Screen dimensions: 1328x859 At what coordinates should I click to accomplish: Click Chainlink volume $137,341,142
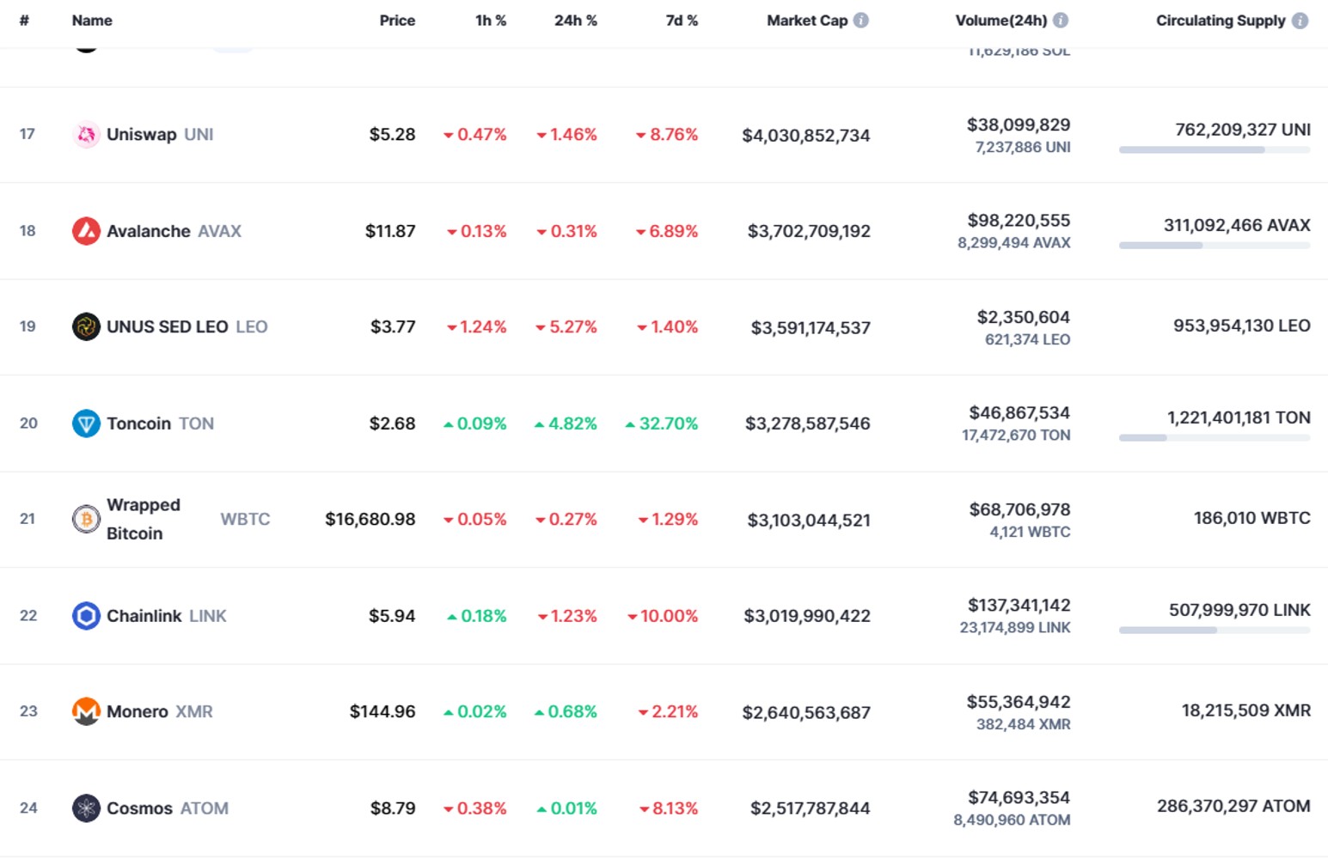1019,605
